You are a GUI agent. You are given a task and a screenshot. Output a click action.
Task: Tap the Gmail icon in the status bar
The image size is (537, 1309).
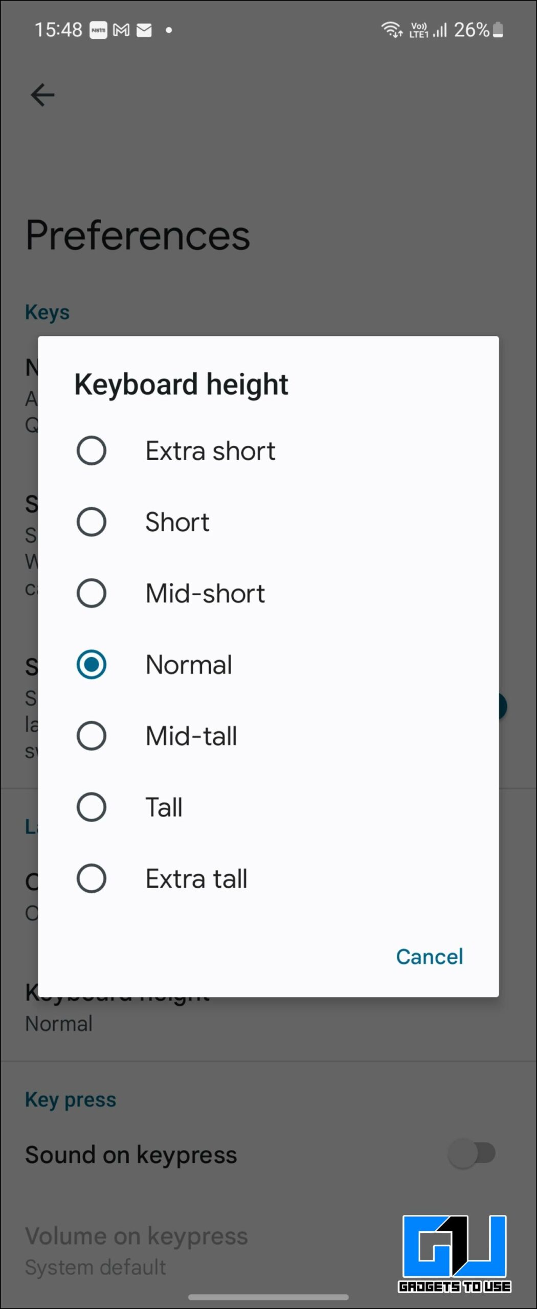tap(121, 31)
